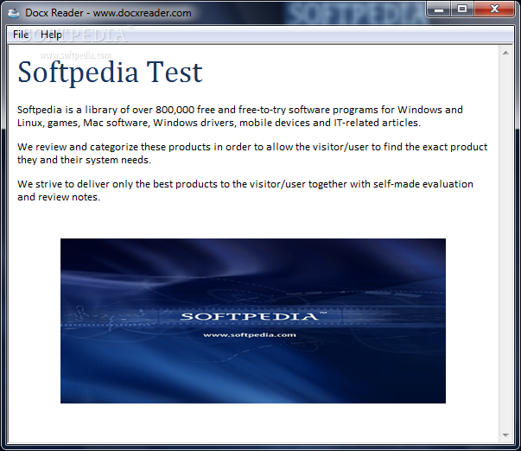Click the scrollbar down arrow

coord(505,435)
